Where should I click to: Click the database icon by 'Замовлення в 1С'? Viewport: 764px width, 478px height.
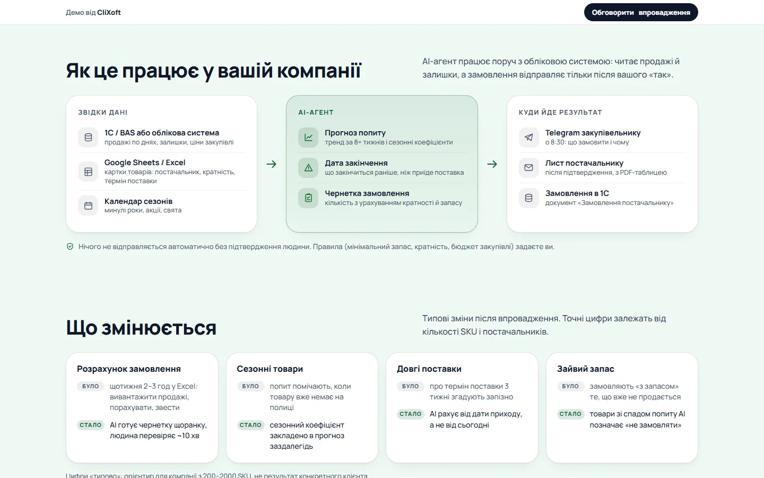tap(528, 198)
